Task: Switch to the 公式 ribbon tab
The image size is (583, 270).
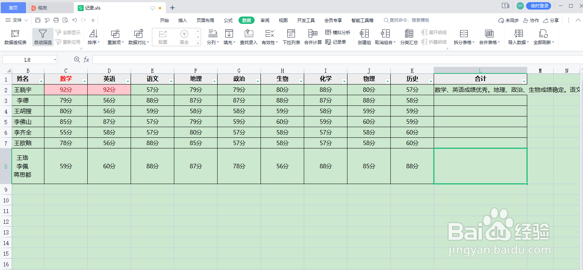Action: tap(228, 20)
